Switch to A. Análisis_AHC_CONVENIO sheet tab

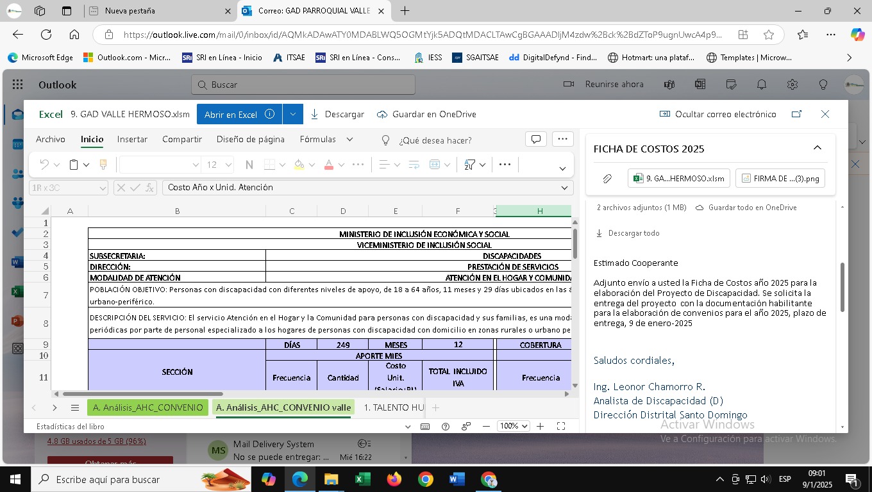(147, 407)
